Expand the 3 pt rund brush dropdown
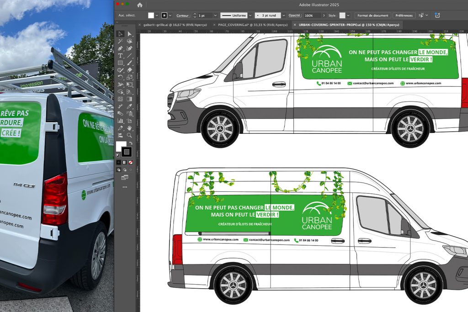This screenshot has width=468, height=312. click(x=284, y=15)
